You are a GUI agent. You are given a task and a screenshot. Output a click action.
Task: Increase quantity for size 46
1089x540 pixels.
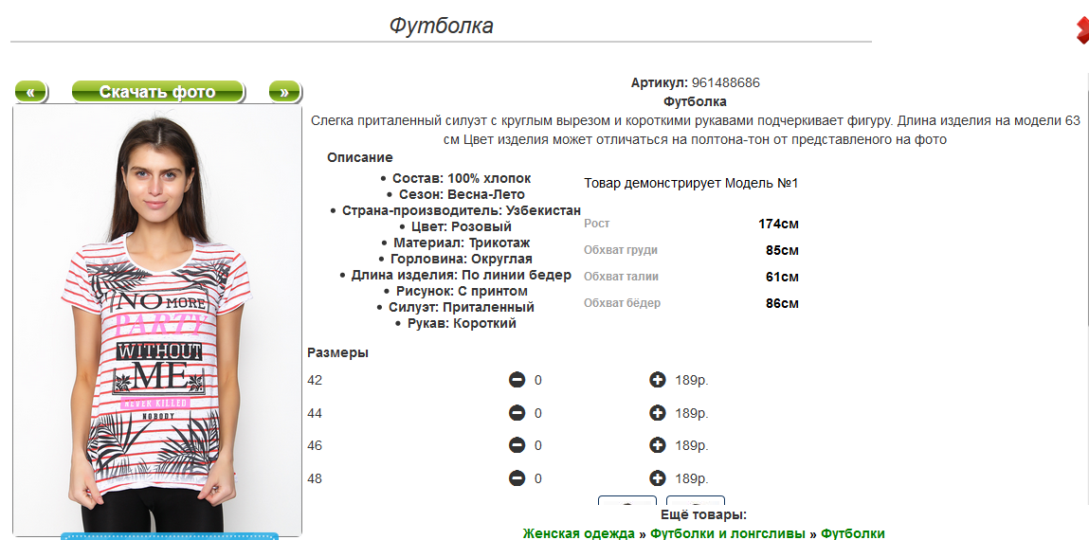pos(658,445)
